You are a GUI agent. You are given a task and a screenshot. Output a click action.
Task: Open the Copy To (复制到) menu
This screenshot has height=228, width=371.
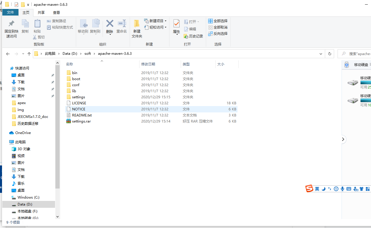tap(95, 27)
